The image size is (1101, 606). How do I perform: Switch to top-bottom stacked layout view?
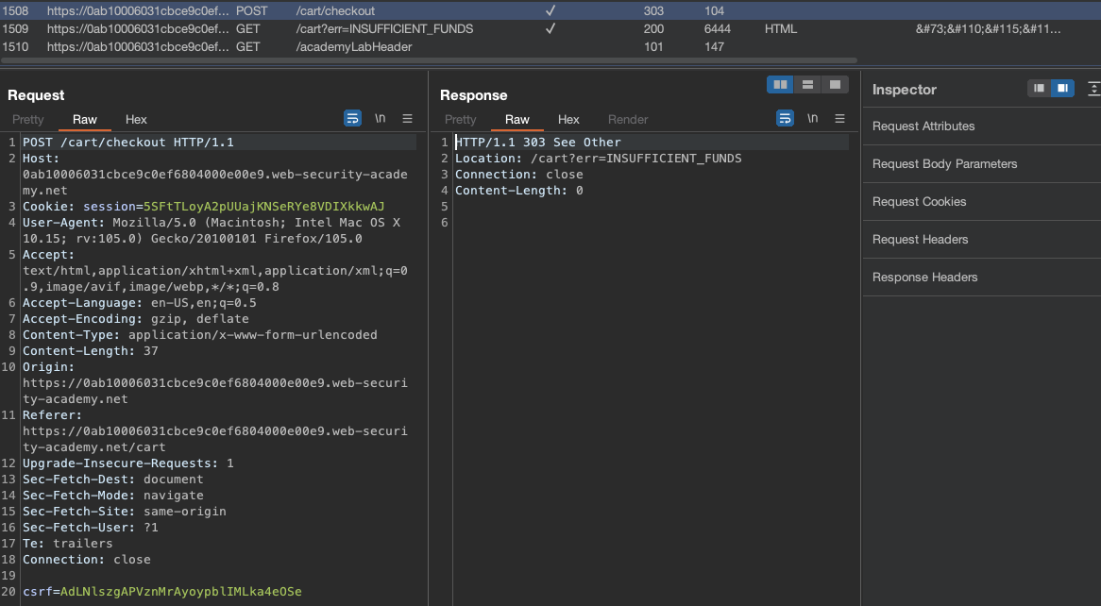[807, 85]
